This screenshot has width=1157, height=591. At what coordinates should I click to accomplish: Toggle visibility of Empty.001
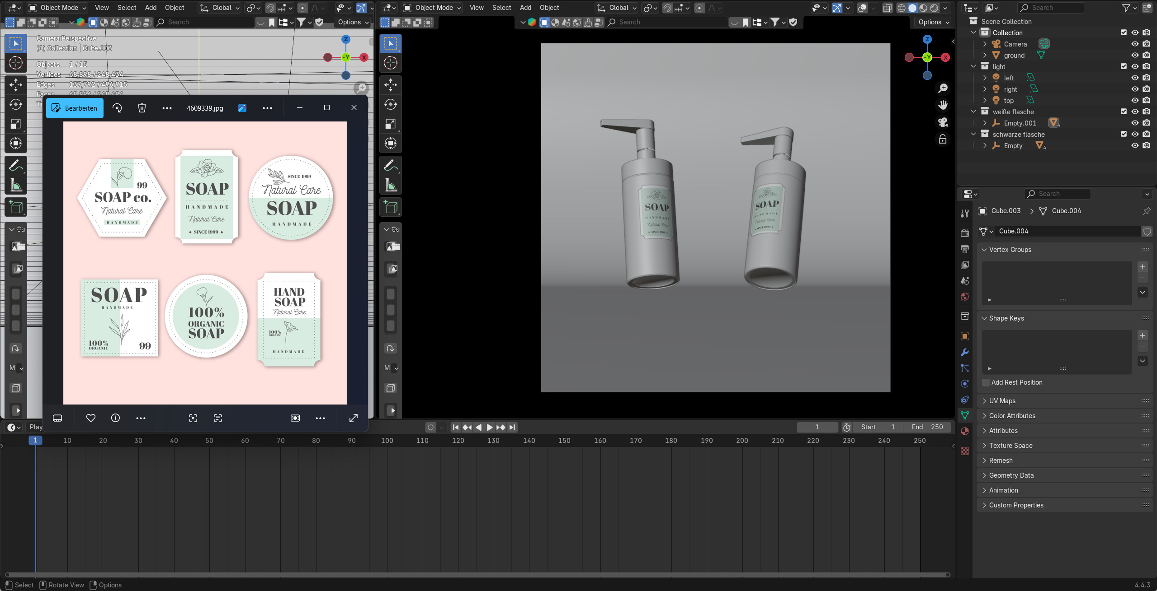pos(1135,123)
